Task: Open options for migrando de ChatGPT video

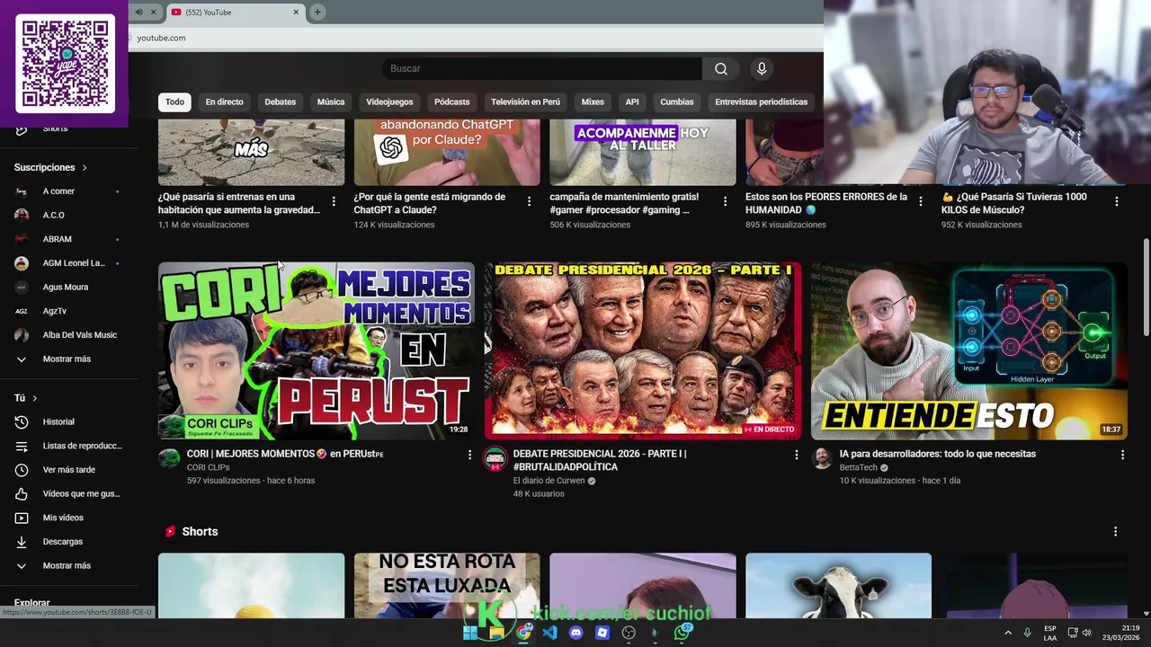Action: [x=529, y=201]
